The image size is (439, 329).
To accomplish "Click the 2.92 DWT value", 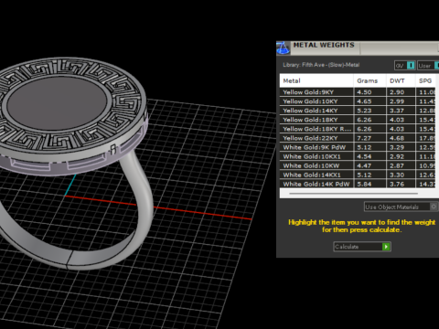I will coord(397,156).
